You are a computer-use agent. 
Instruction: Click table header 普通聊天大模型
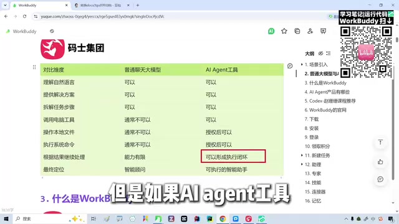coord(143,70)
